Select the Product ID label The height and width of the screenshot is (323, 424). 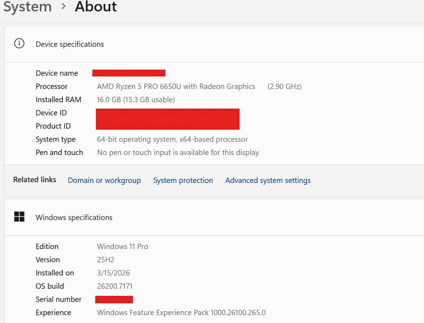53,126
